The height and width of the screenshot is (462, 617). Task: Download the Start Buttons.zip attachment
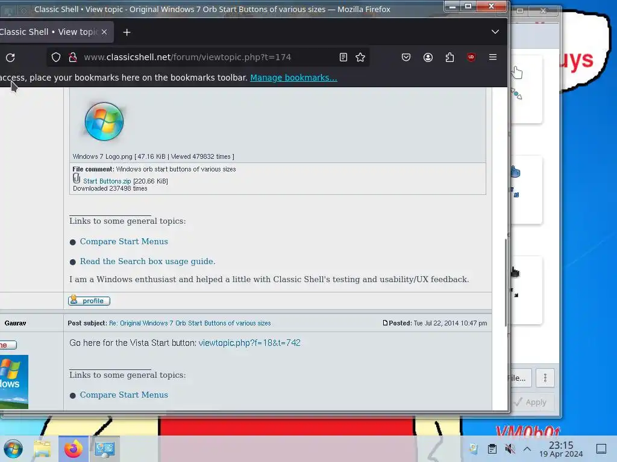[107, 181]
